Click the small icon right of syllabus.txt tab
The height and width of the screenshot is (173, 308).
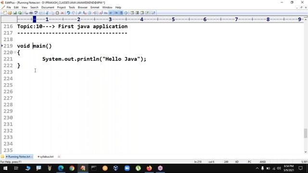[x=59, y=157]
